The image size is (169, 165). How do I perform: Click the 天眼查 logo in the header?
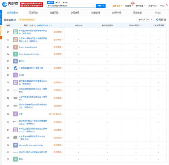(x=10, y=4)
